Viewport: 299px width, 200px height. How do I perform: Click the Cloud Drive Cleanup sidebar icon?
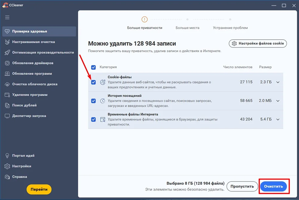tap(7, 84)
